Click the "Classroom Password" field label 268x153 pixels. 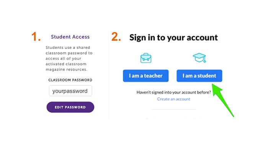[x=70, y=80]
